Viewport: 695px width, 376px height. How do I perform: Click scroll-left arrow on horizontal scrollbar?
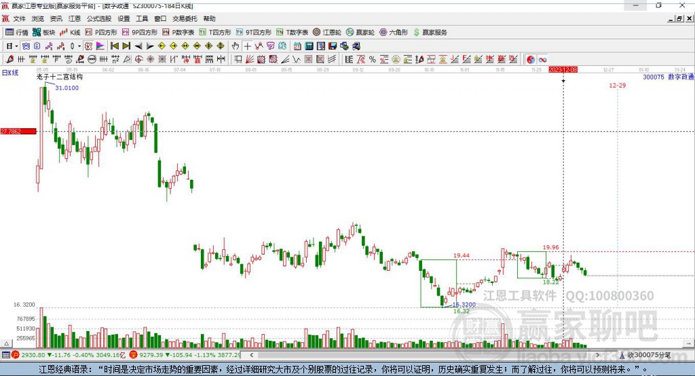[x=251, y=355]
